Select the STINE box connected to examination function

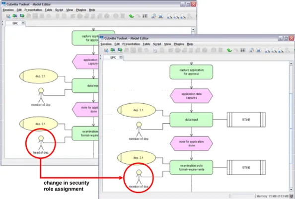[246, 167]
